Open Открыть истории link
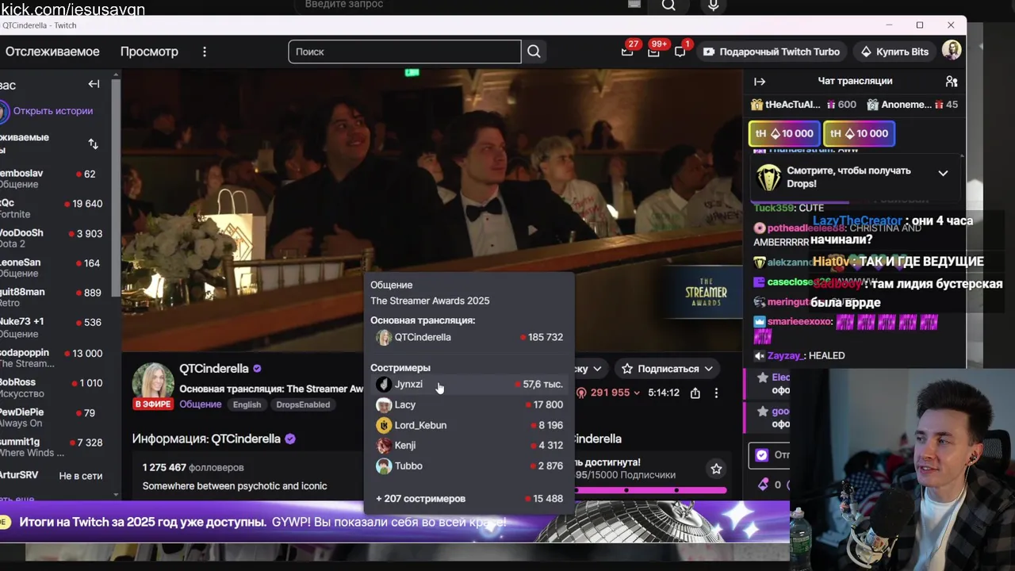Screen dimensions: 1015x571 click(53, 111)
